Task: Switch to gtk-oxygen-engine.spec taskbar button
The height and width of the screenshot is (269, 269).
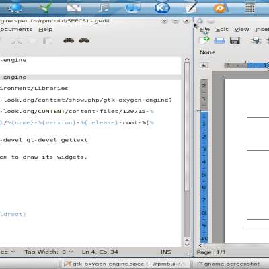Action: pyautogui.click(x=125, y=264)
